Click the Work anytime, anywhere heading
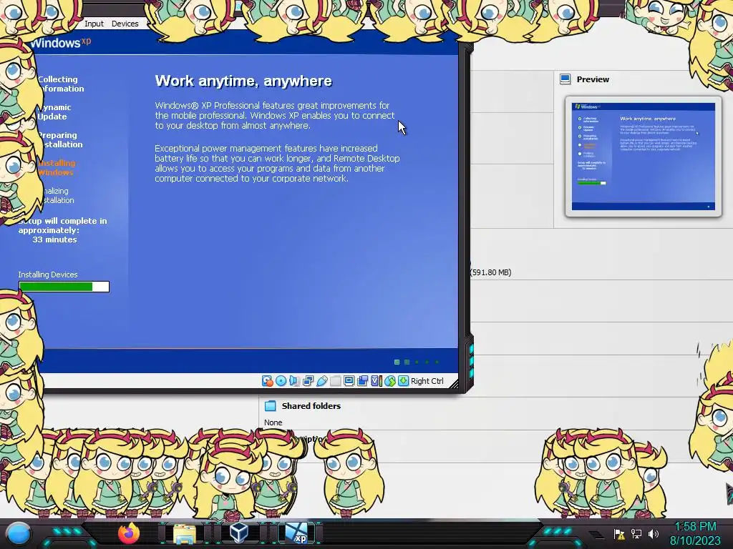This screenshot has width=733, height=549. point(243,81)
